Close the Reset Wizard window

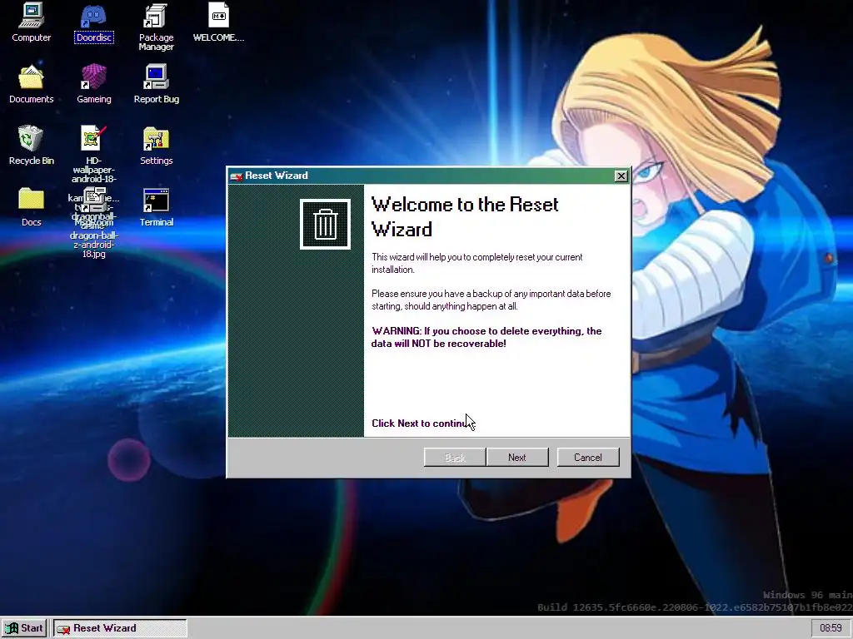tap(621, 176)
